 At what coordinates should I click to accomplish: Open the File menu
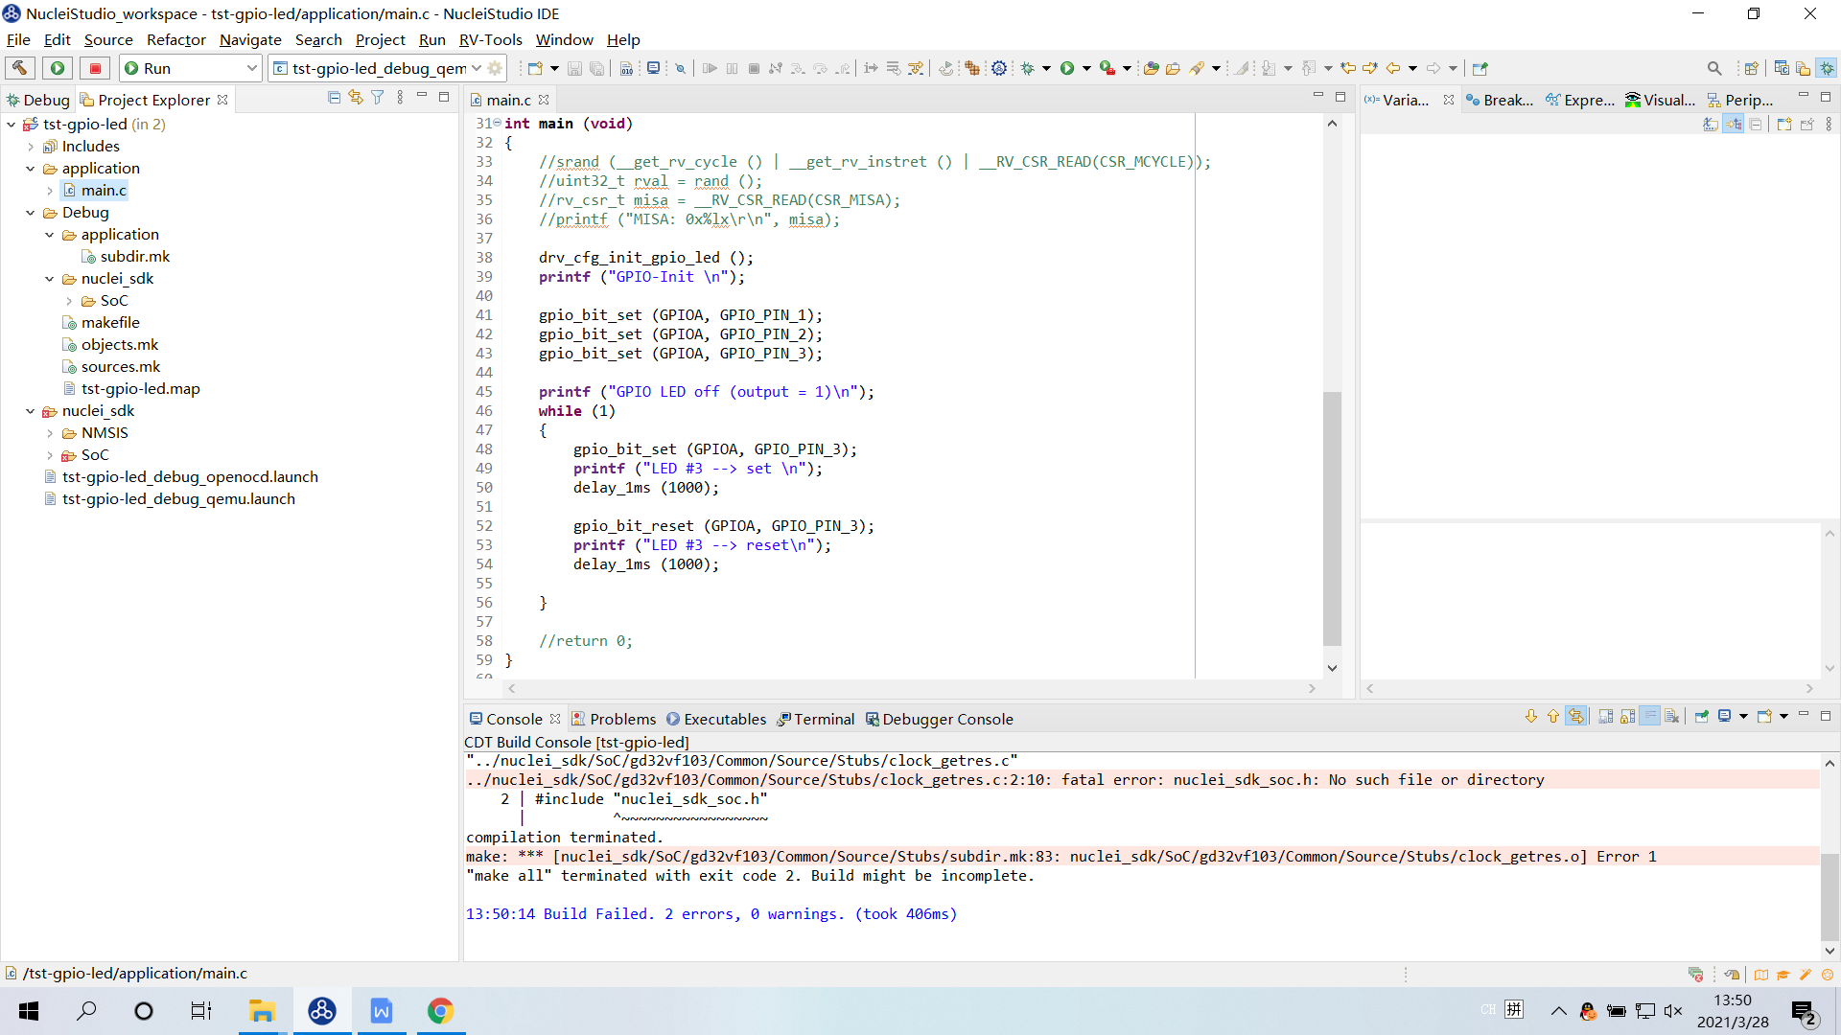18,39
